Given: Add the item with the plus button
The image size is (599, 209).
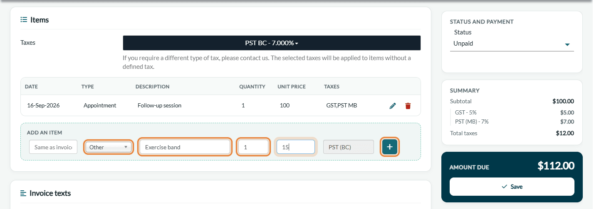Looking at the screenshot, I should point(390,147).
